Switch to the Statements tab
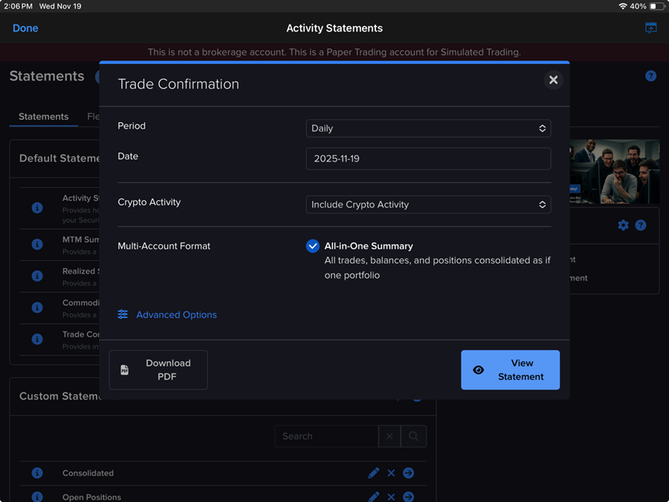Viewport: 669px width, 502px height. click(42, 117)
